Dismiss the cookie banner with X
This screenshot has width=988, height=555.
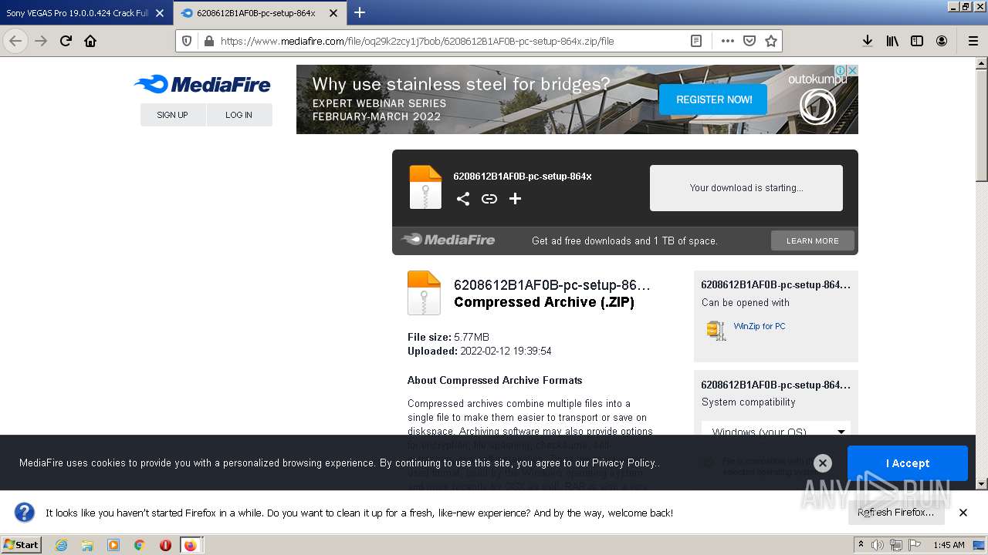pyautogui.click(x=823, y=462)
